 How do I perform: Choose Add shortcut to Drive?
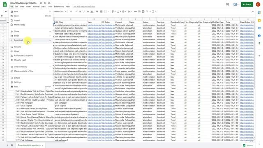pyautogui.click(x=30, y=55)
